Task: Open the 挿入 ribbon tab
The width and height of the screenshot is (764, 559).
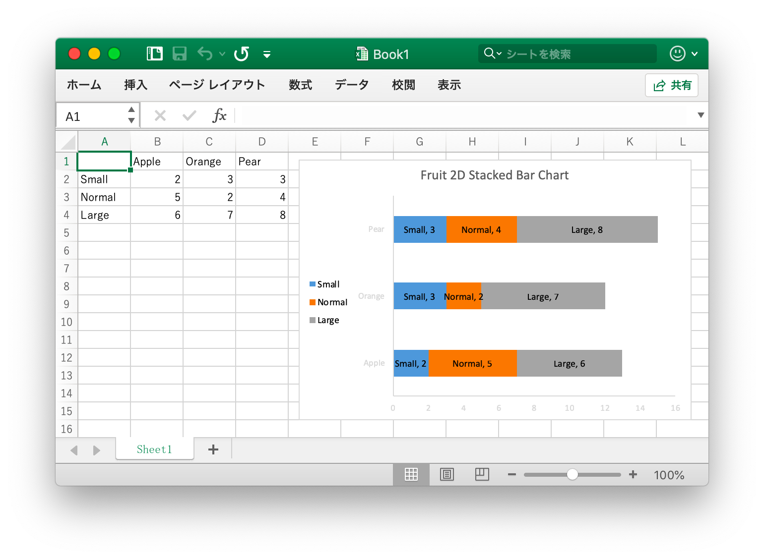Action: (x=135, y=85)
